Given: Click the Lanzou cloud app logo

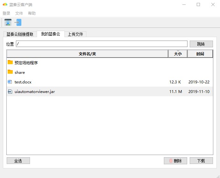Looking at the screenshot, I should [x=5, y=4].
